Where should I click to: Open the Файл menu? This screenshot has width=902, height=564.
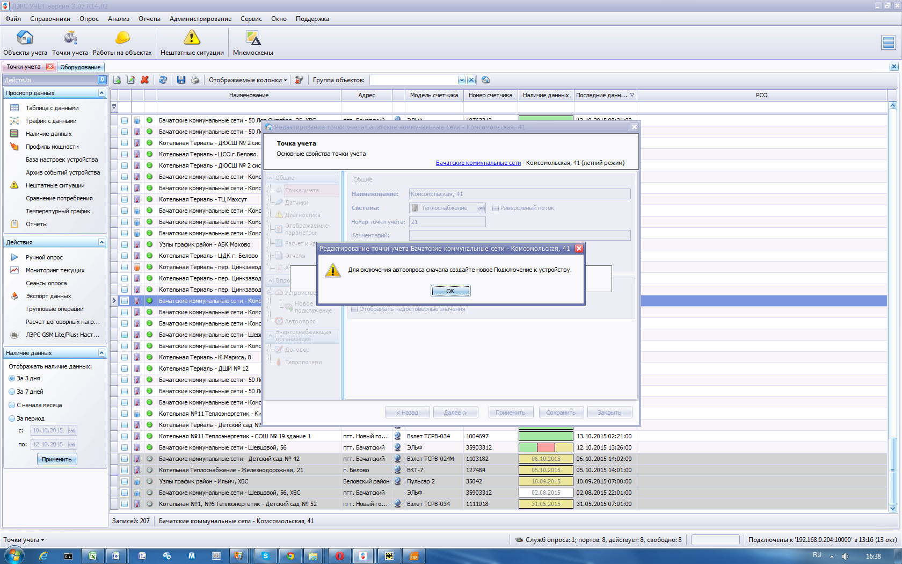click(x=13, y=19)
